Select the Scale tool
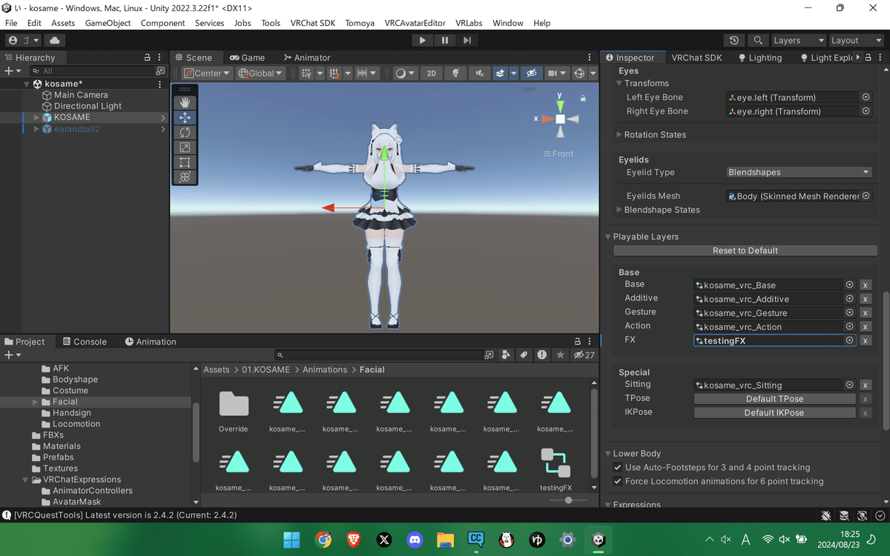 coord(185,147)
